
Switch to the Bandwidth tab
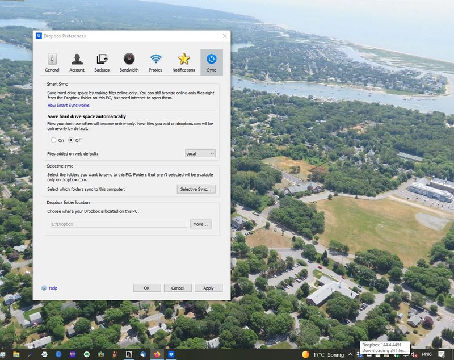click(129, 62)
